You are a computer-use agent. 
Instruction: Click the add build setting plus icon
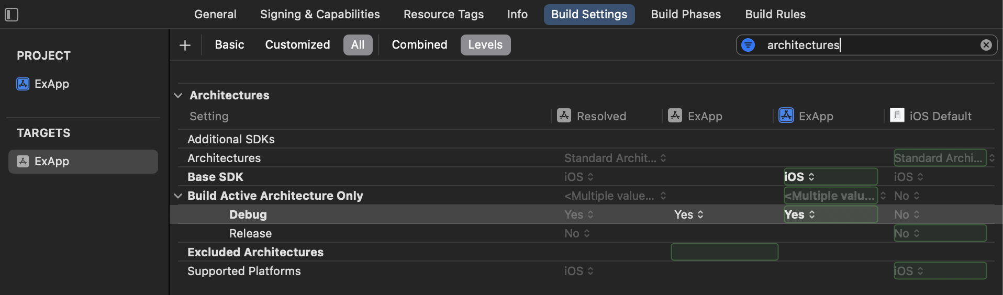pyautogui.click(x=185, y=46)
